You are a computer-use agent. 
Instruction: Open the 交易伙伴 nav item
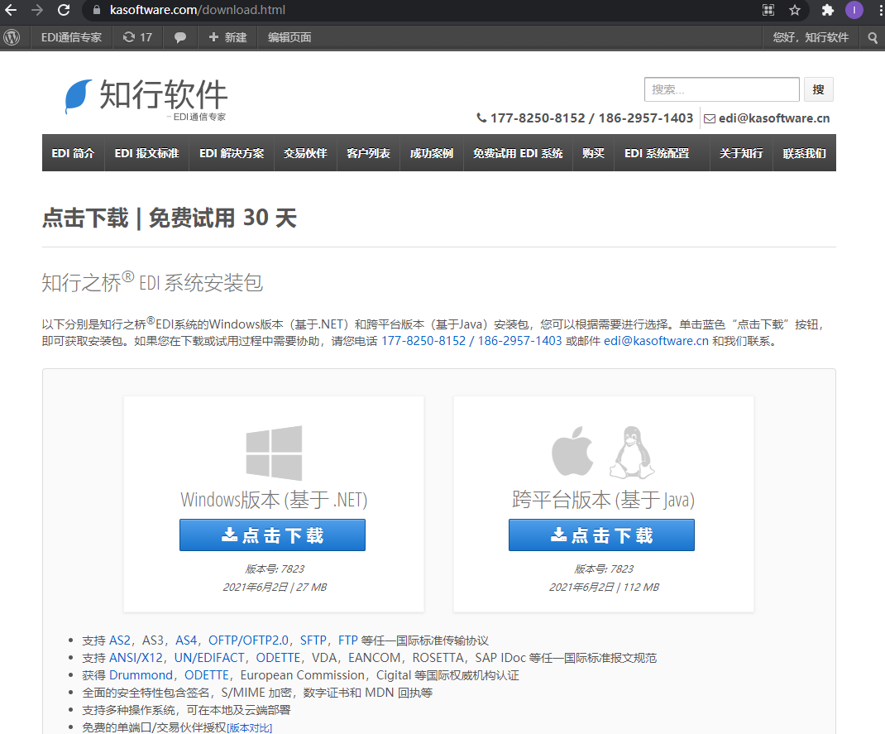coord(305,153)
